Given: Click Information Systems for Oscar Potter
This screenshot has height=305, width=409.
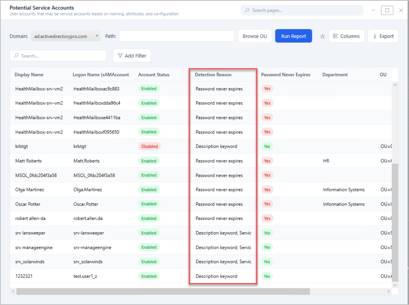Looking at the screenshot, I should (344, 204).
